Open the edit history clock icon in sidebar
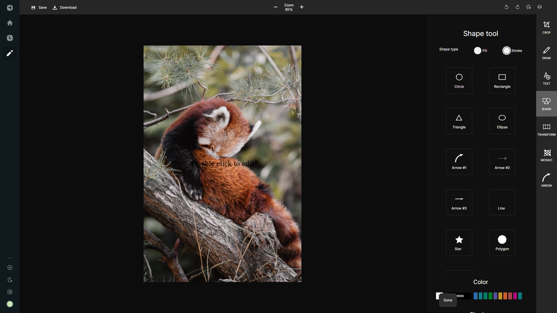This screenshot has height=313, width=557. point(10,38)
